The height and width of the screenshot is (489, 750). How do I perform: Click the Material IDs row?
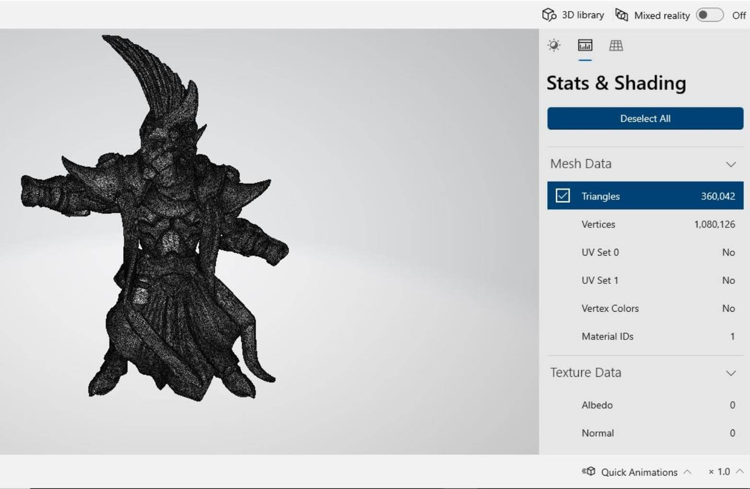pyautogui.click(x=645, y=337)
